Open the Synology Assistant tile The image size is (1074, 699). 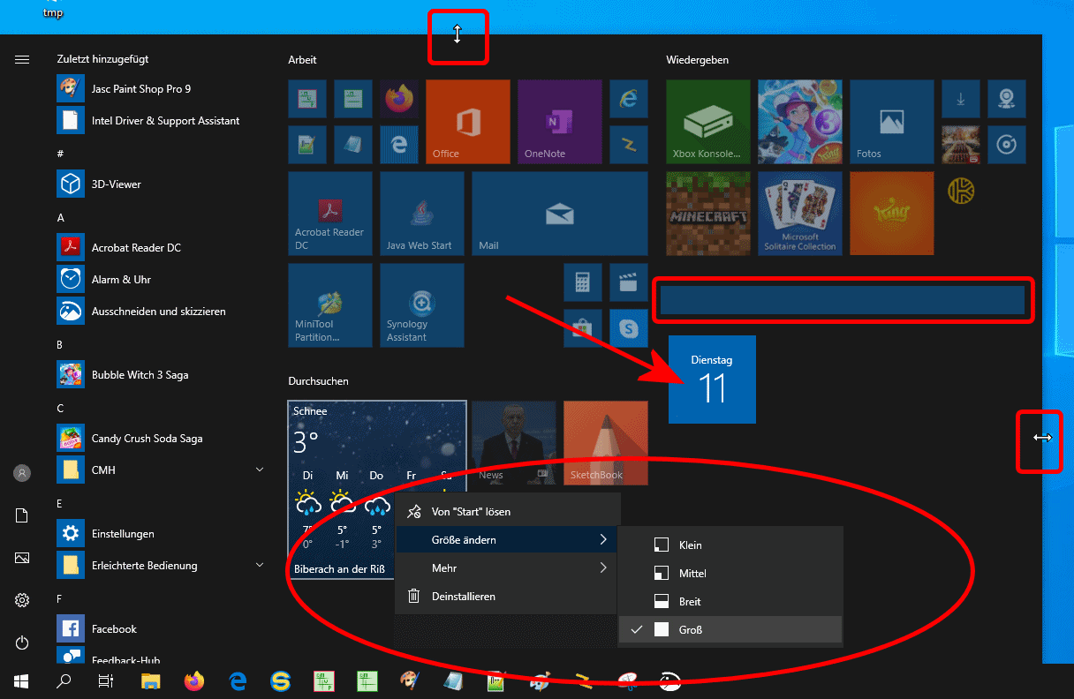tap(421, 305)
